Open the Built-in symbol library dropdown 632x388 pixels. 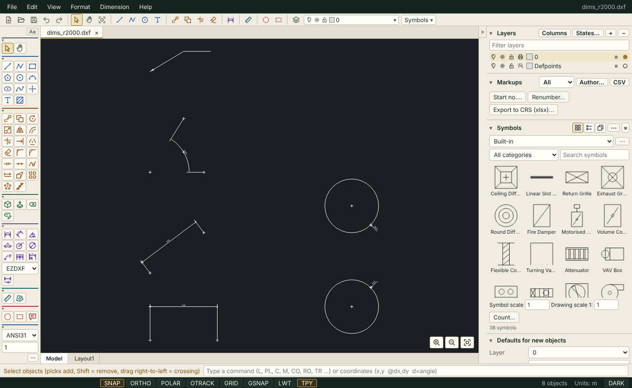[x=551, y=141]
